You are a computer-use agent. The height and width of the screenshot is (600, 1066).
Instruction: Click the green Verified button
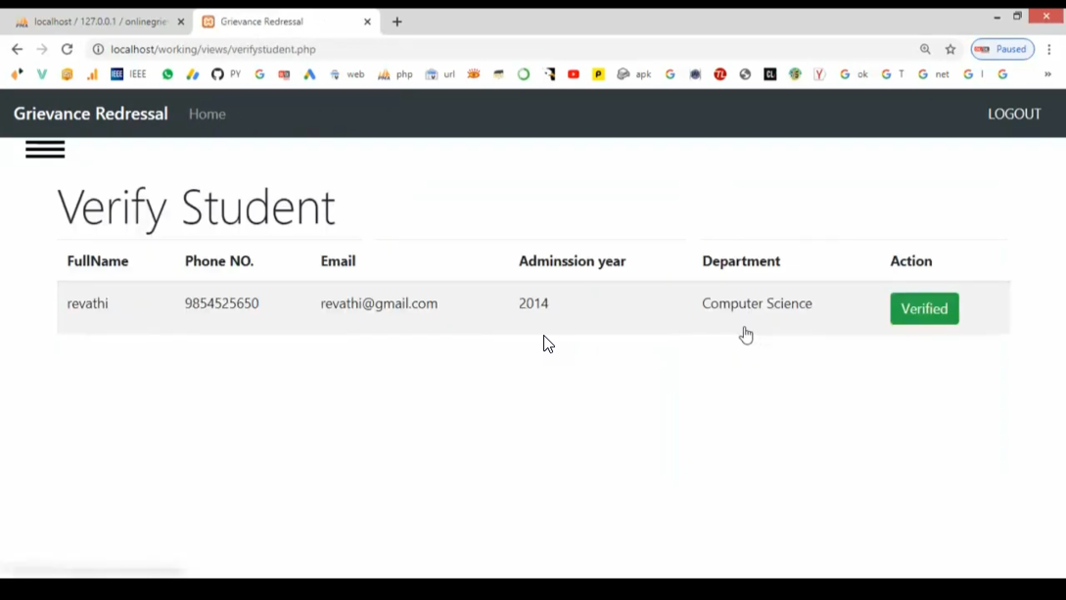click(x=924, y=308)
